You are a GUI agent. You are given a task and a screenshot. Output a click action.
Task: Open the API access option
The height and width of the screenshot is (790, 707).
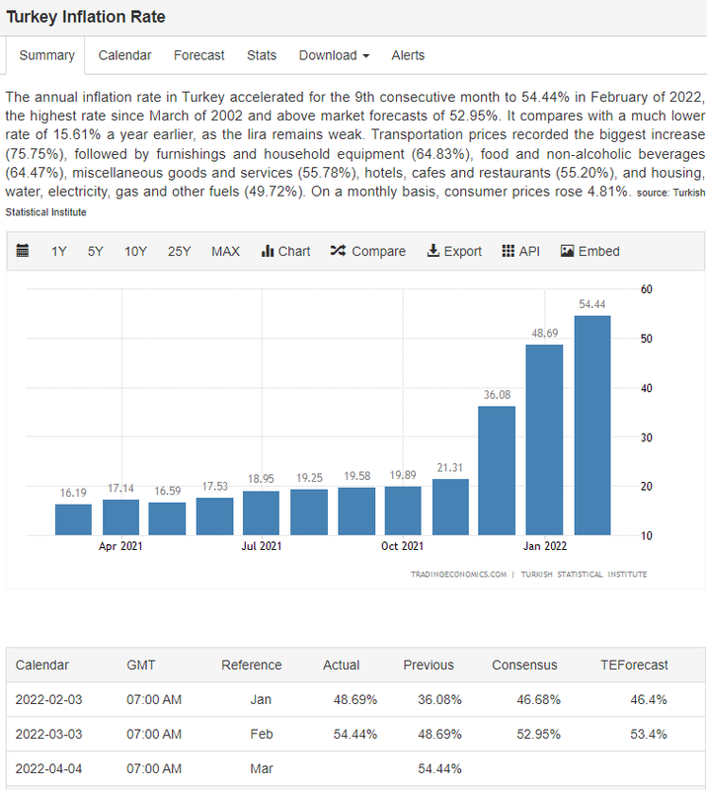520,251
